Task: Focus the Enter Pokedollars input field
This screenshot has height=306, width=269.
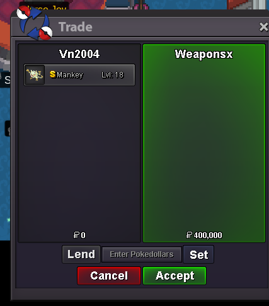Action: click(142, 254)
